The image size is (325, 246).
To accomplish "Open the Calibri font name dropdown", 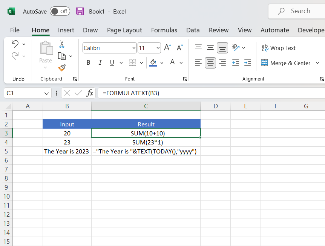I will [x=134, y=48].
